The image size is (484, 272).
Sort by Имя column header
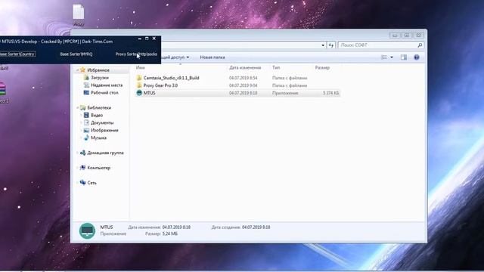pos(140,67)
